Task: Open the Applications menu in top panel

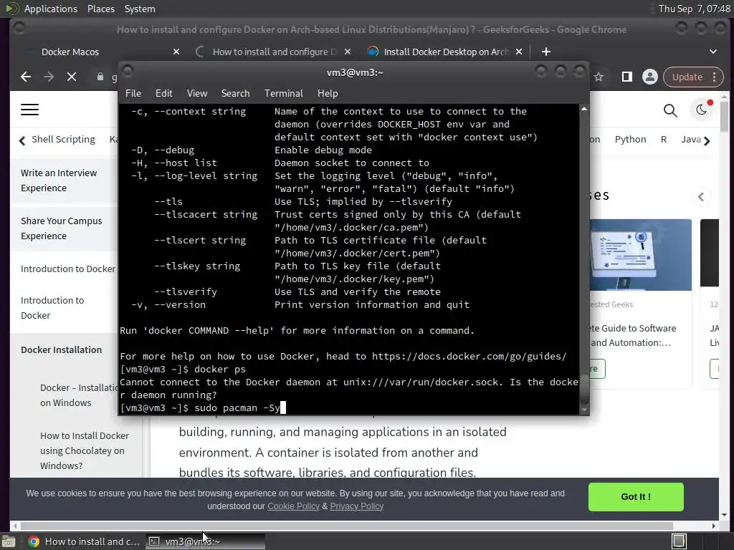Action: [x=51, y=9]
